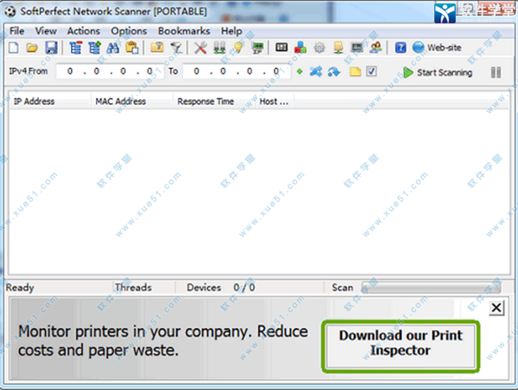Open the Actions menu

coord(84,31)
